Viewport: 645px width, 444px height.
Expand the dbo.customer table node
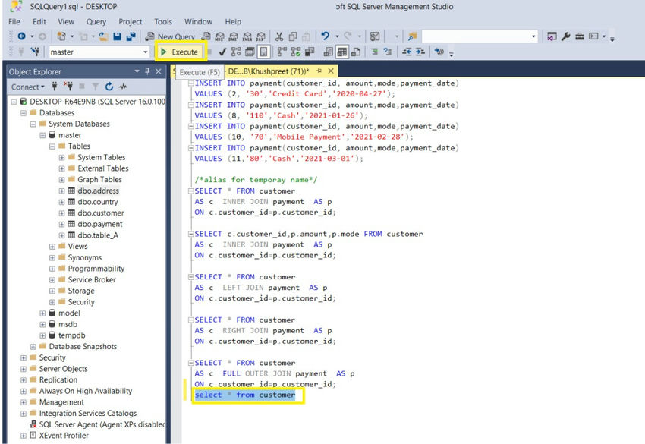61,213
